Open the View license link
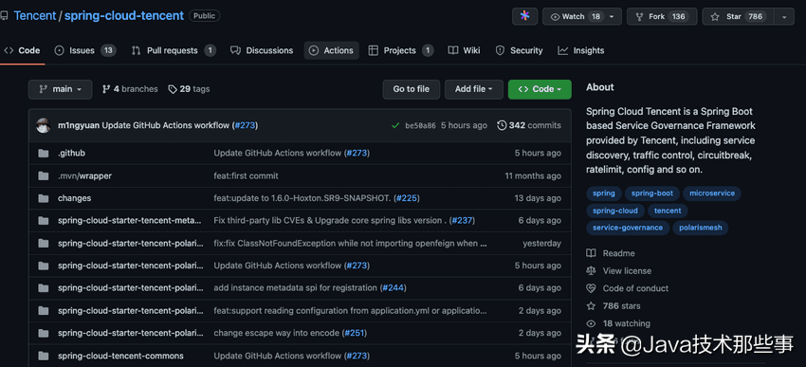This screenshot has width=806, height=367. [627, 271]
